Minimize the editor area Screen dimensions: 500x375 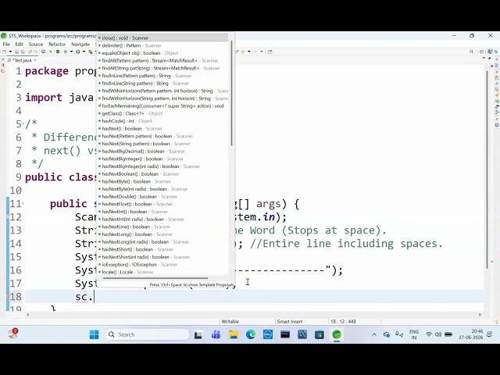click(484, 59)
